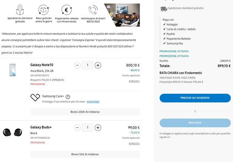Viewport: 233px width, 162px height.
Task: Open the Galaxy Buds+ product thumbnail
Action: pos(12,132)
